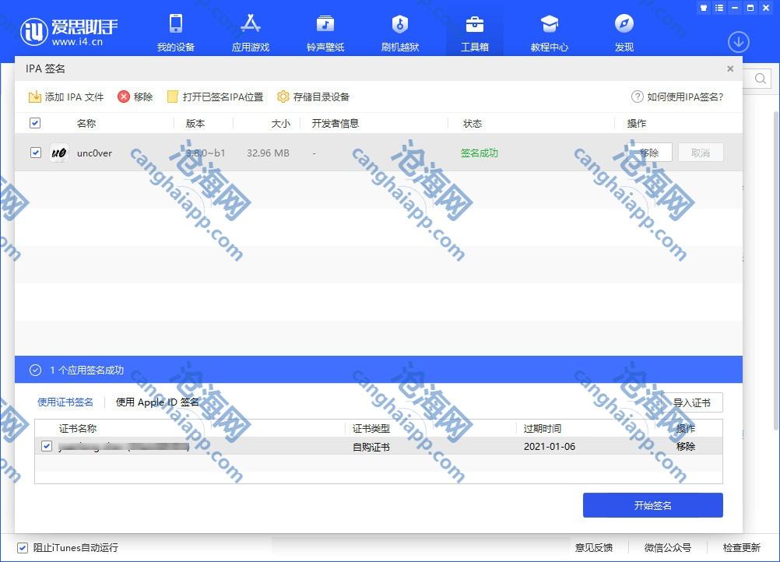Open 如何使用IPA签名 help link
Viewport: 780px width, 562px height.
tap(677, 97)
